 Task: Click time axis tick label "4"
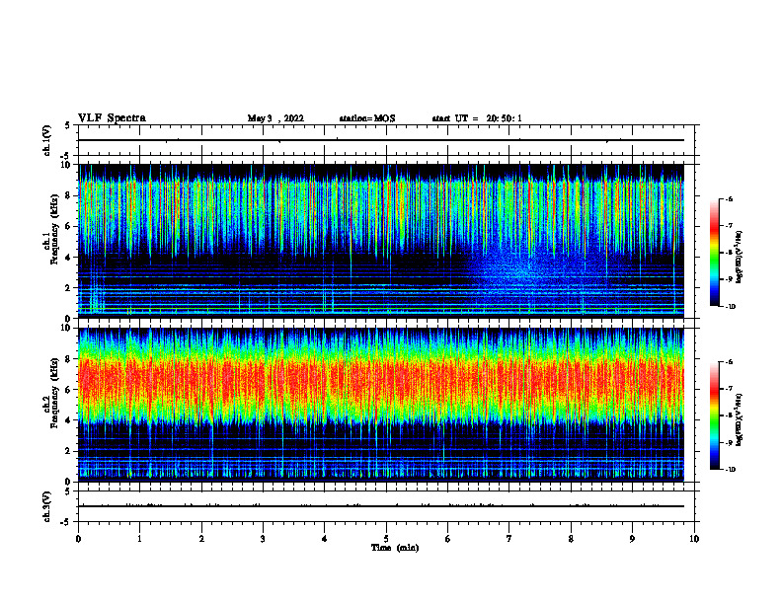click(x=325, y=539)
